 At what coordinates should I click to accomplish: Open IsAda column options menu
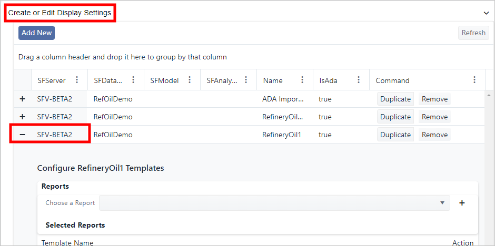click(359, 80)
